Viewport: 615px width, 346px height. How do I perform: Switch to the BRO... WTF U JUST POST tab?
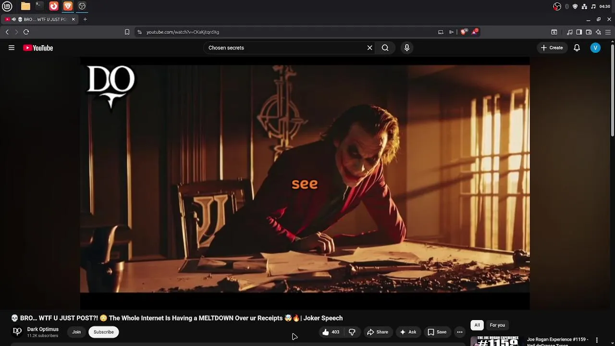45,19
